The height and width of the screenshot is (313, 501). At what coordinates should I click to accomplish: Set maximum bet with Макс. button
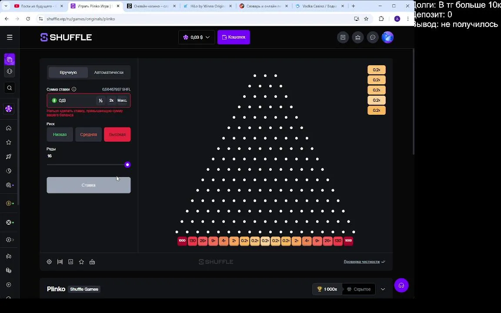point(122,100)
